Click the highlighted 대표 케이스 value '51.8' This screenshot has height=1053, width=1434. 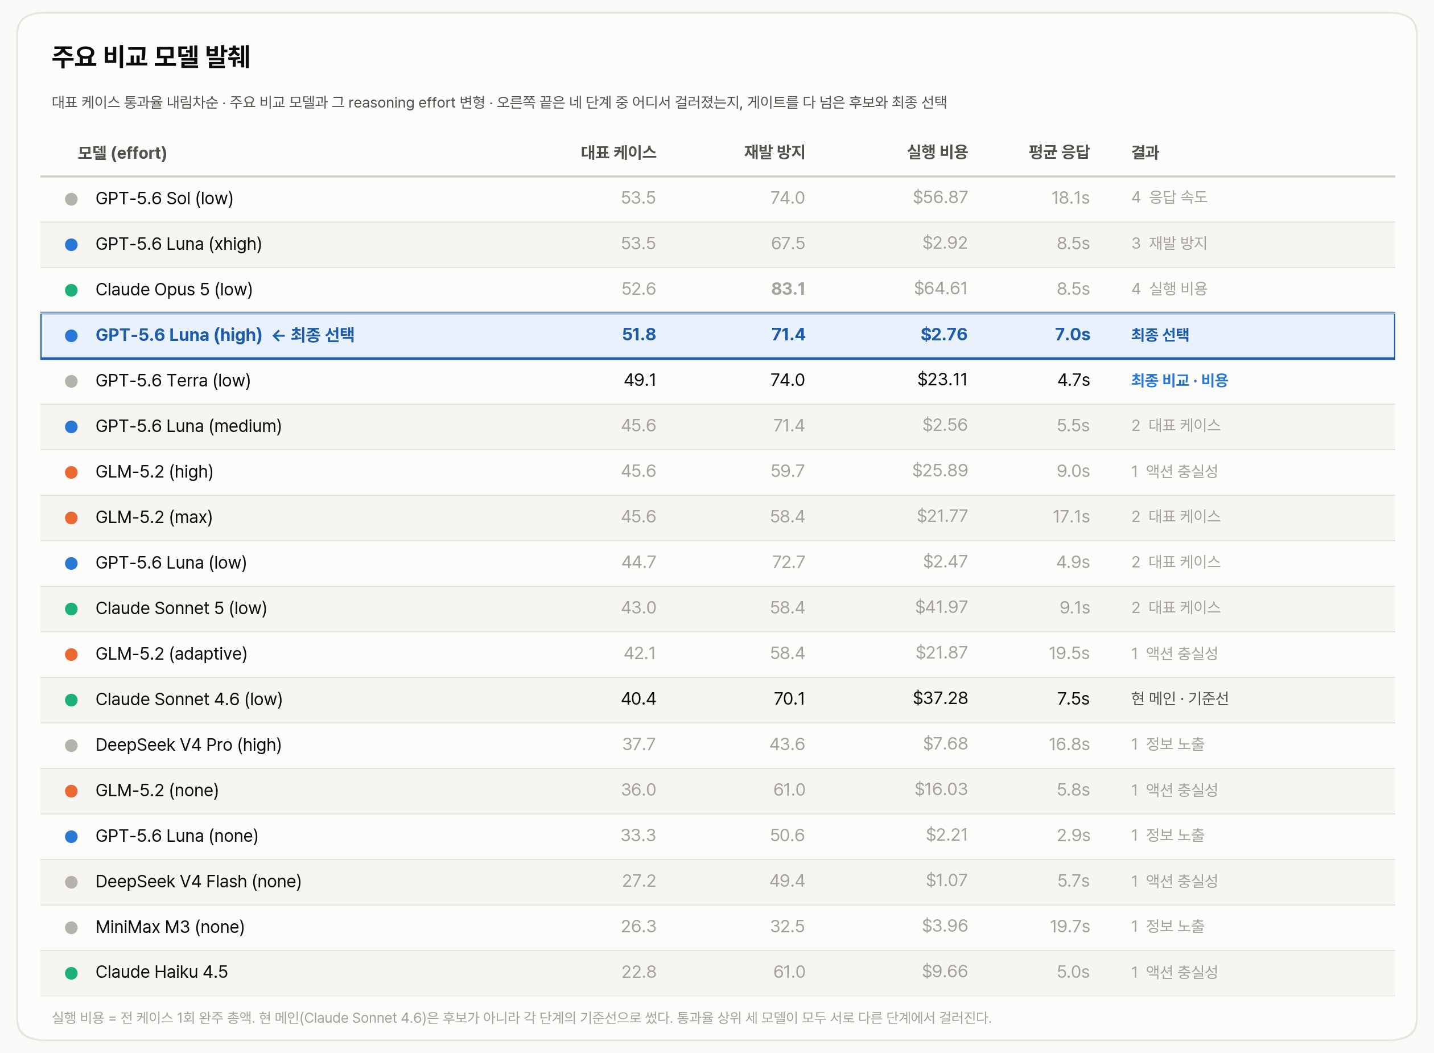pos(638,335)
